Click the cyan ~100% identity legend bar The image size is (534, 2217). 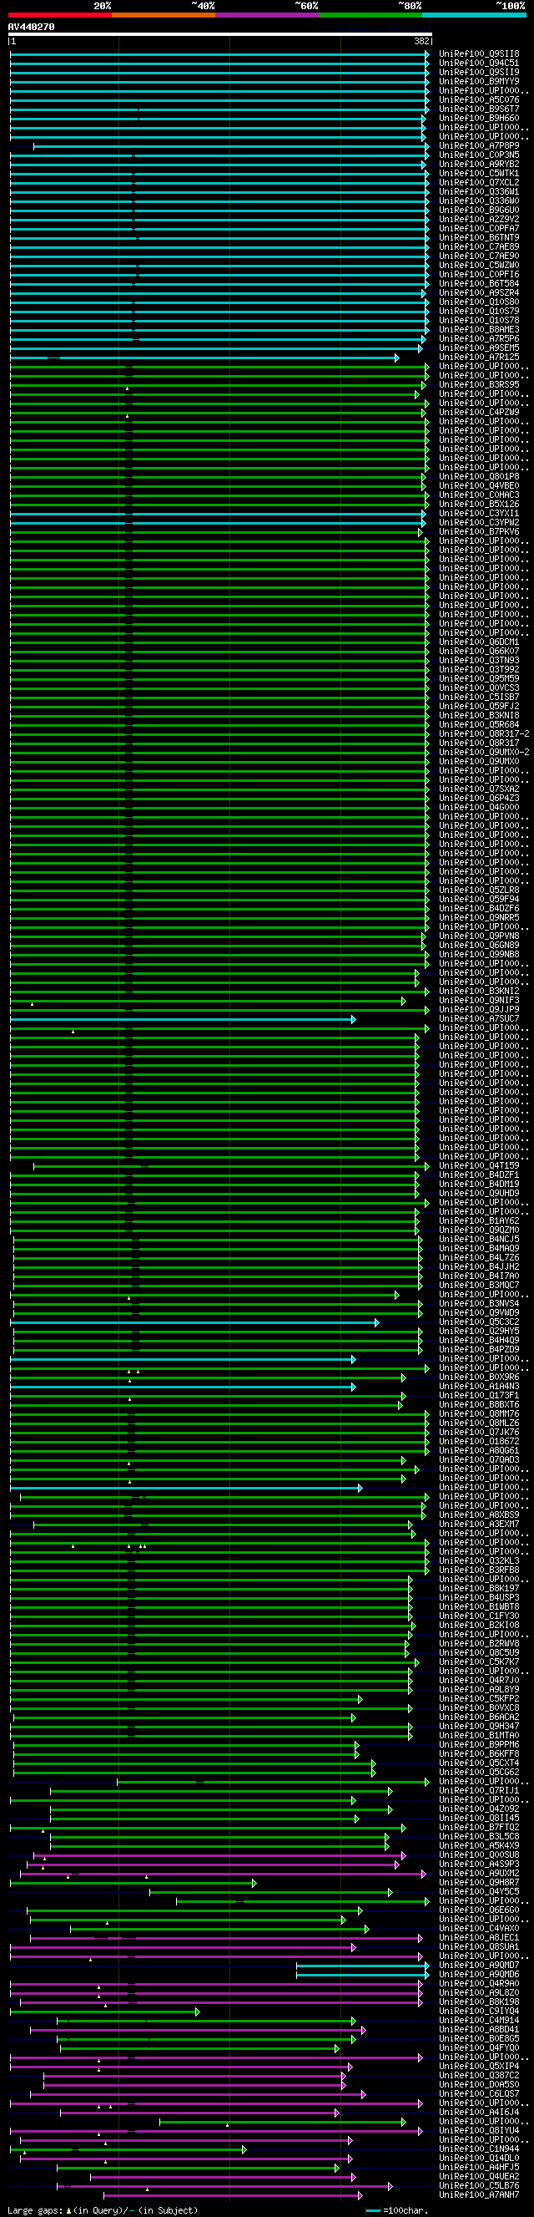[x=474, y=15]
